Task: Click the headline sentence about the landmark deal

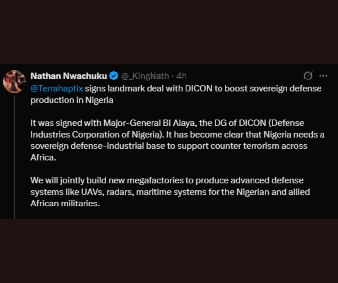Action: tap(198, 88)
